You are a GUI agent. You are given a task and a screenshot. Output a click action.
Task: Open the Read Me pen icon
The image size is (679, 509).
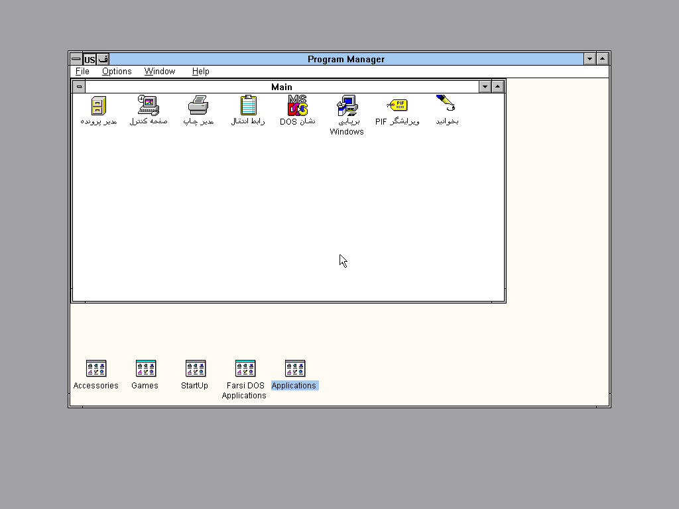coord(446,104)
